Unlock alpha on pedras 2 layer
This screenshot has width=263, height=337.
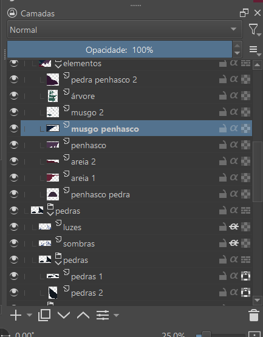(x=245, y=292)
